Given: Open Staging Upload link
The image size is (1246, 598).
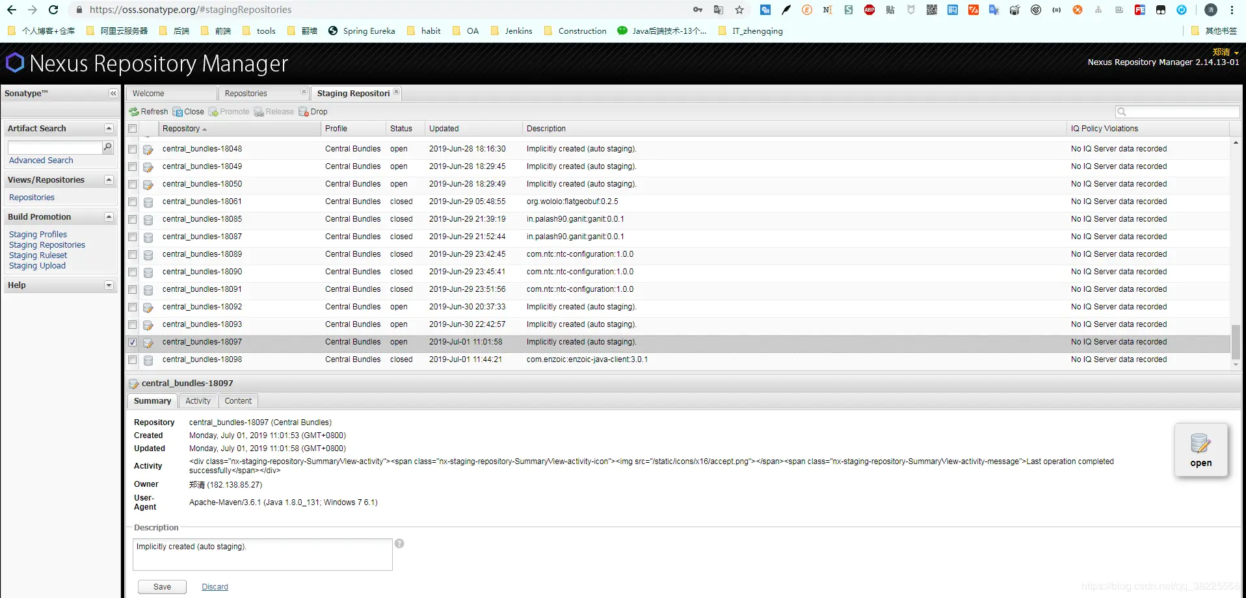Looking at the screenshot, I should (38, 266).
